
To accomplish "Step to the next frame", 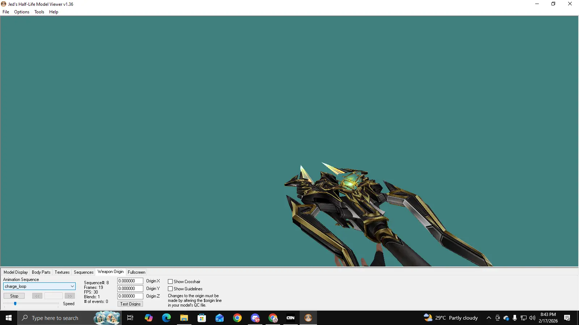I will (70, 296).
